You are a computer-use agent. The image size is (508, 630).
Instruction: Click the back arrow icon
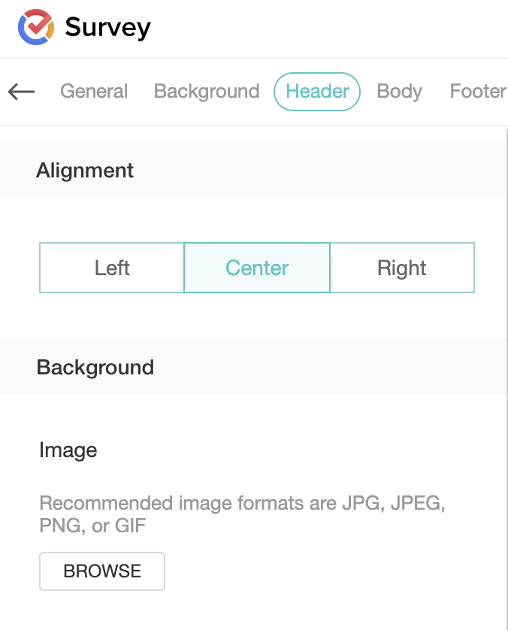[x=22, y=92]
